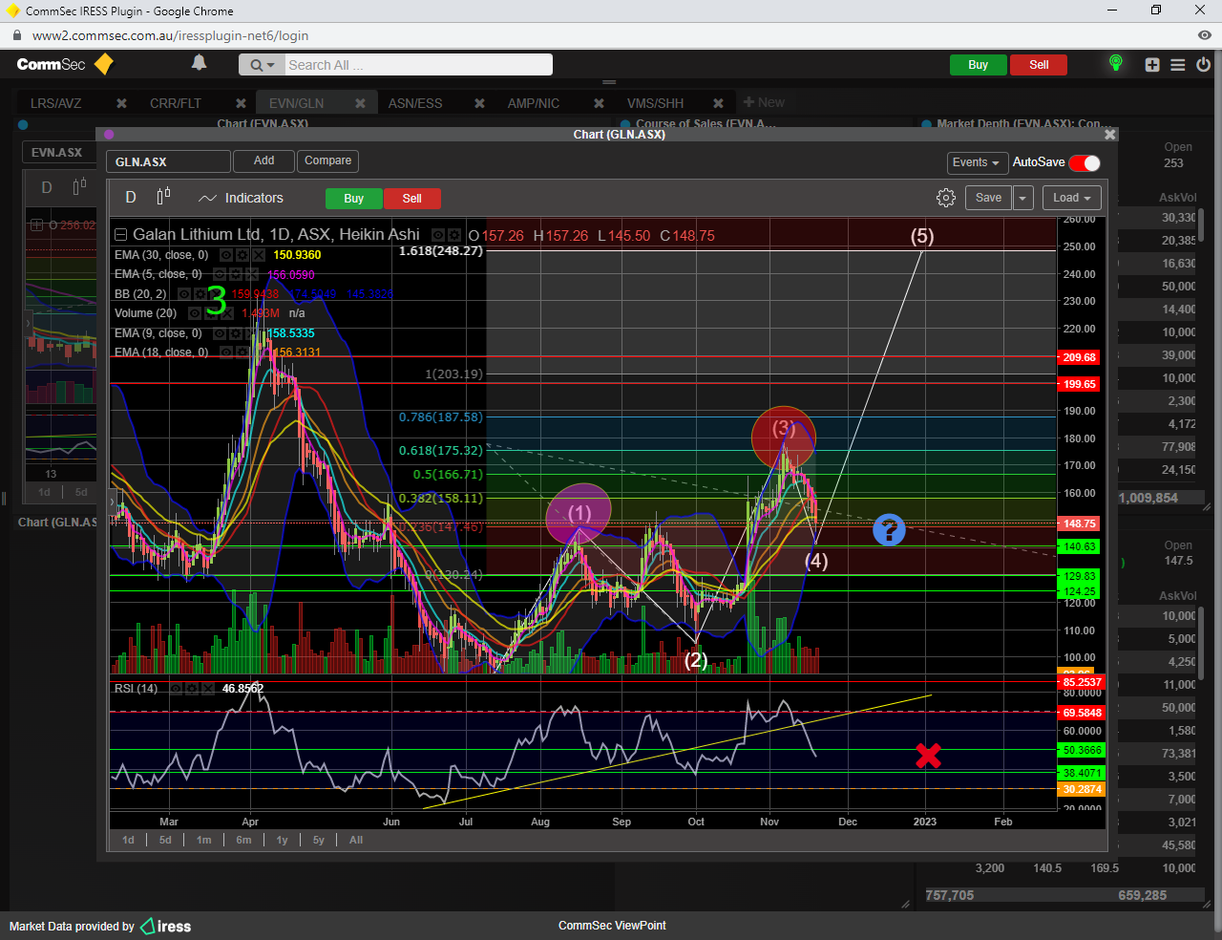
Task: Remove the EMA (30, close, 0) indicator
Action: point(259,255)
